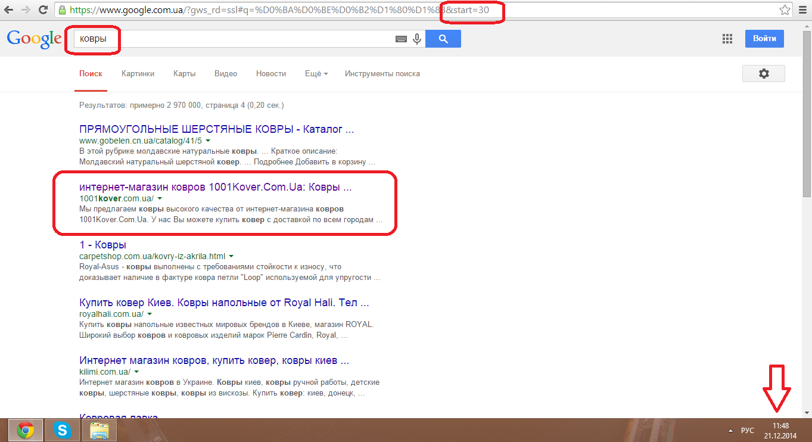Open the settings gear button
The height and width of the screenshot is (442, 812).
pos(763,73)
